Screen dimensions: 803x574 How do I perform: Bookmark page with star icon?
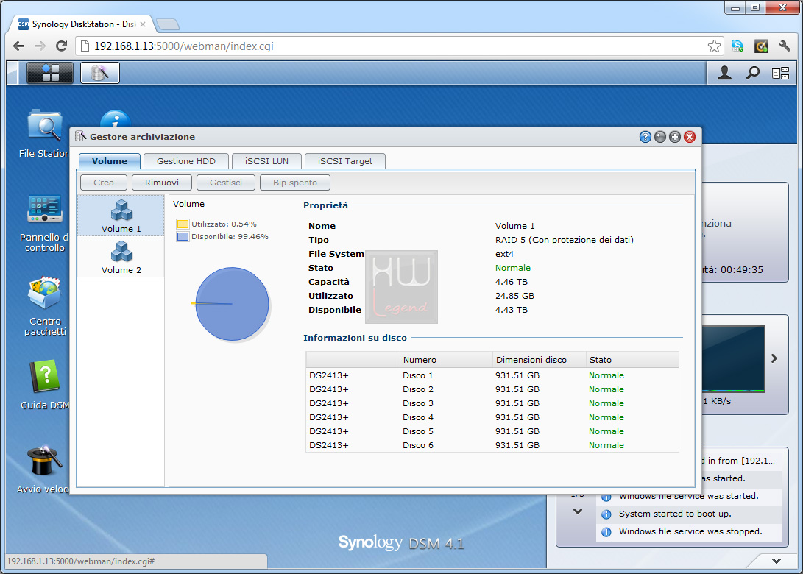pyautogui.click(x=714, y=46)
